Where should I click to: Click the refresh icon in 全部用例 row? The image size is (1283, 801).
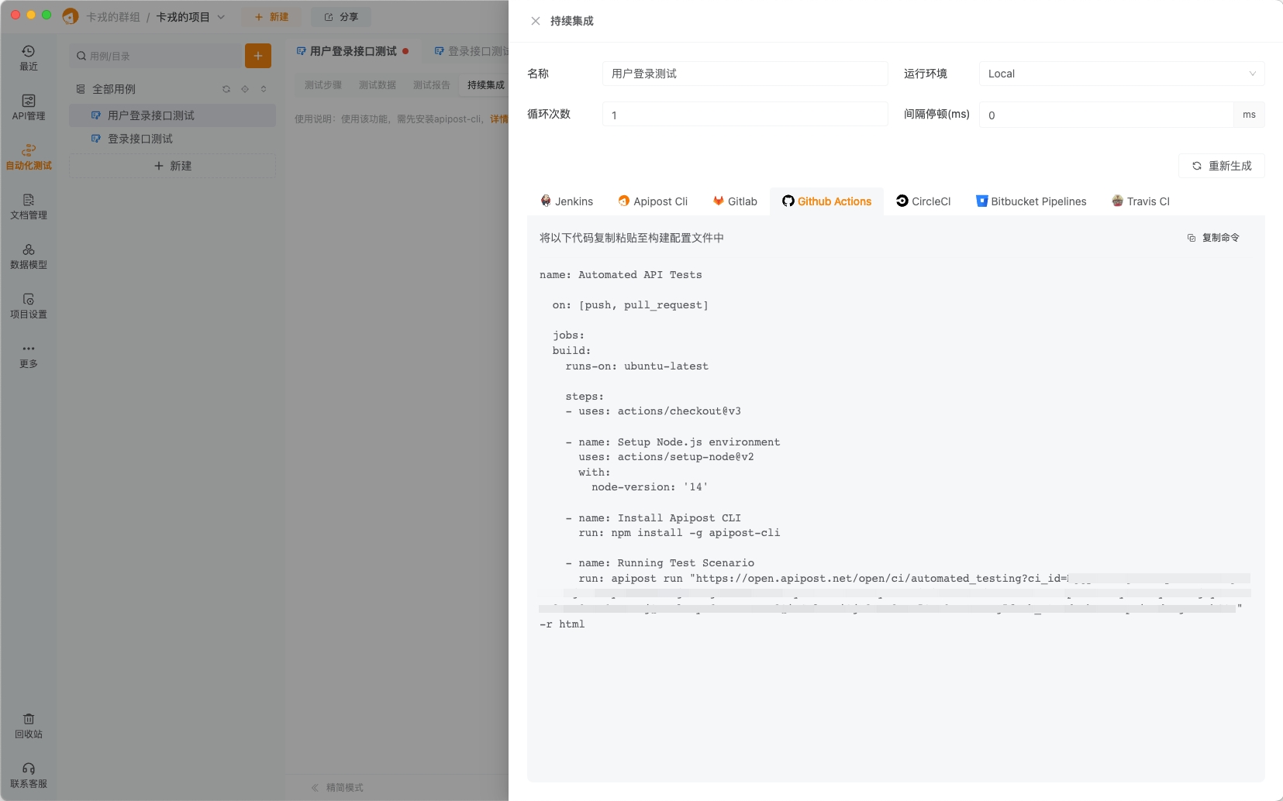click(226, 89)
